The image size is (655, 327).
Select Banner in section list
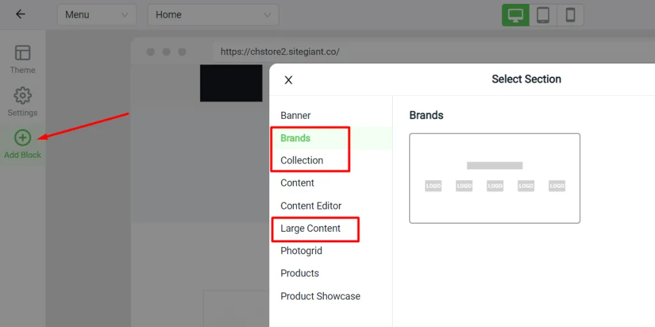tap(296, 116)
